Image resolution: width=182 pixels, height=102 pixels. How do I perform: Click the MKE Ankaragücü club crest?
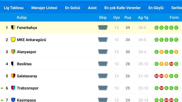click(13, 40)
